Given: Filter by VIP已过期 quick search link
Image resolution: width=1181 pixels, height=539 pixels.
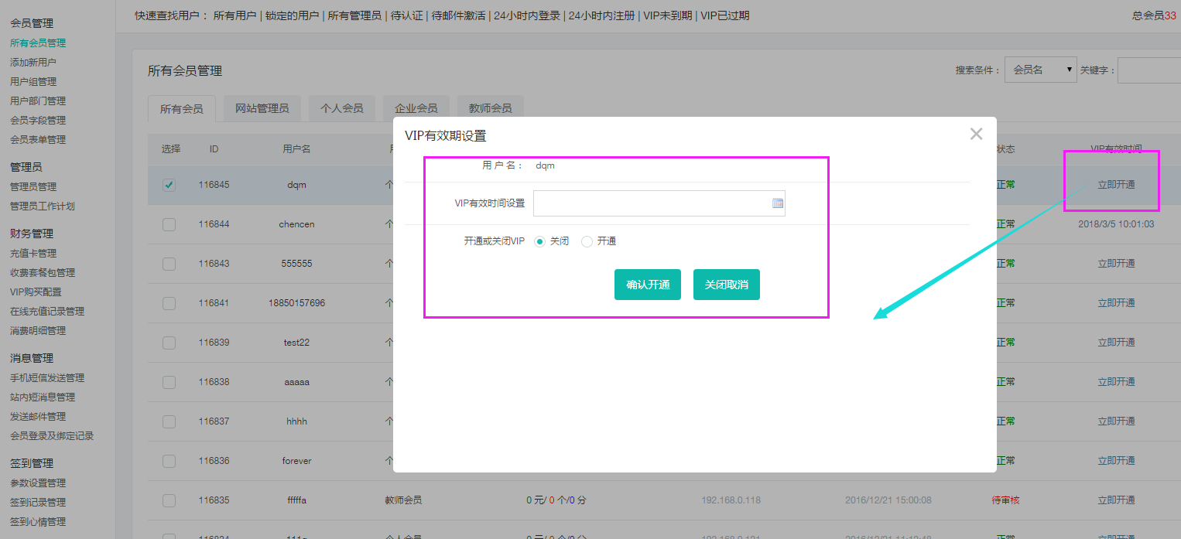Looking at the screenshot, I should [x=724, y=15].
